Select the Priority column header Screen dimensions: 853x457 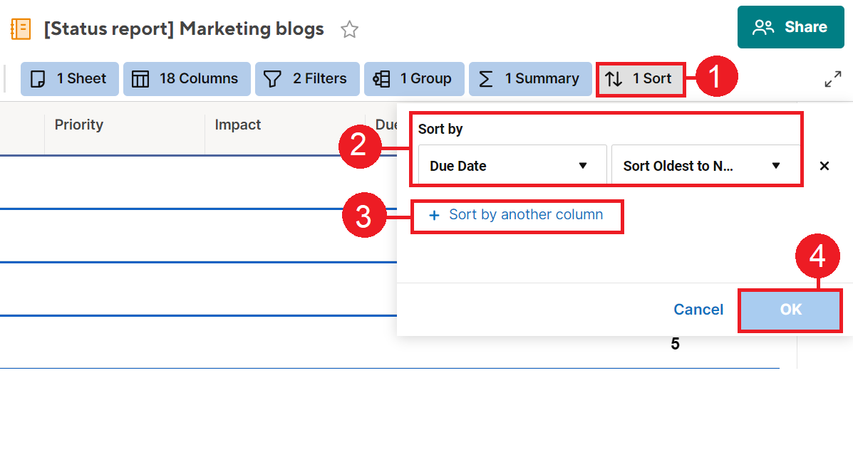coord(78,125)
